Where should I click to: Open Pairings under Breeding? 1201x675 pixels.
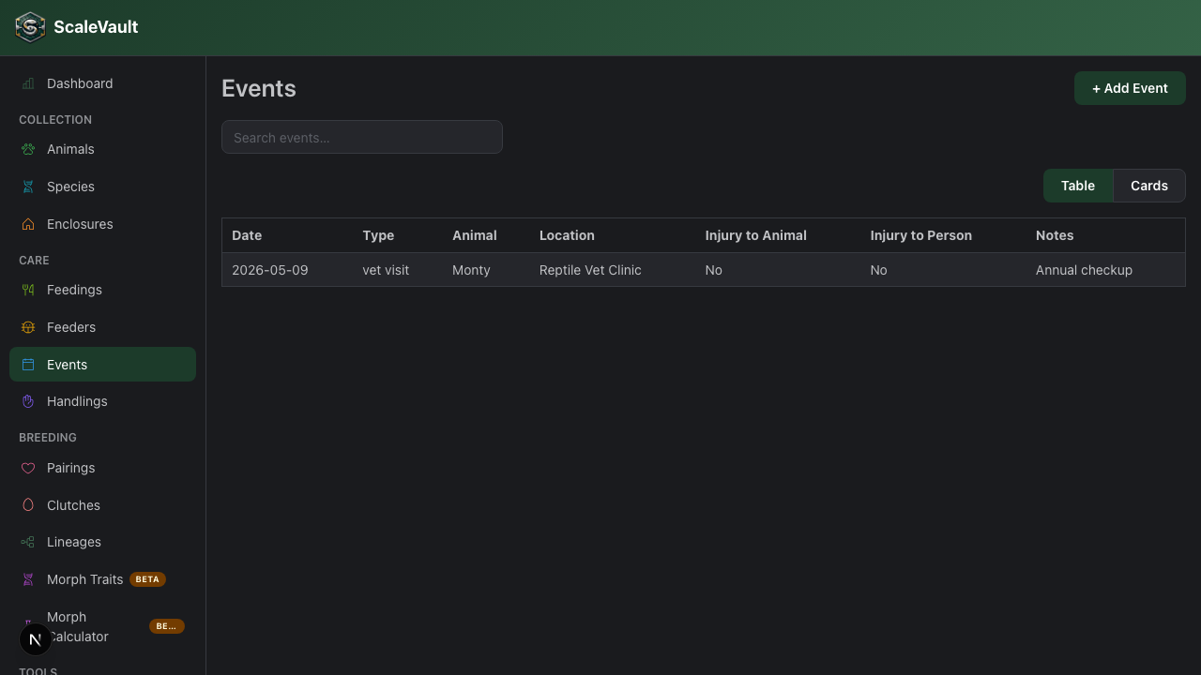102,468
